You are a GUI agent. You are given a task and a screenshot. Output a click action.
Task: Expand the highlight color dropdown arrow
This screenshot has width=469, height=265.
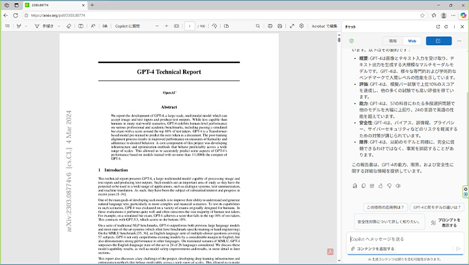coord(26,26)
